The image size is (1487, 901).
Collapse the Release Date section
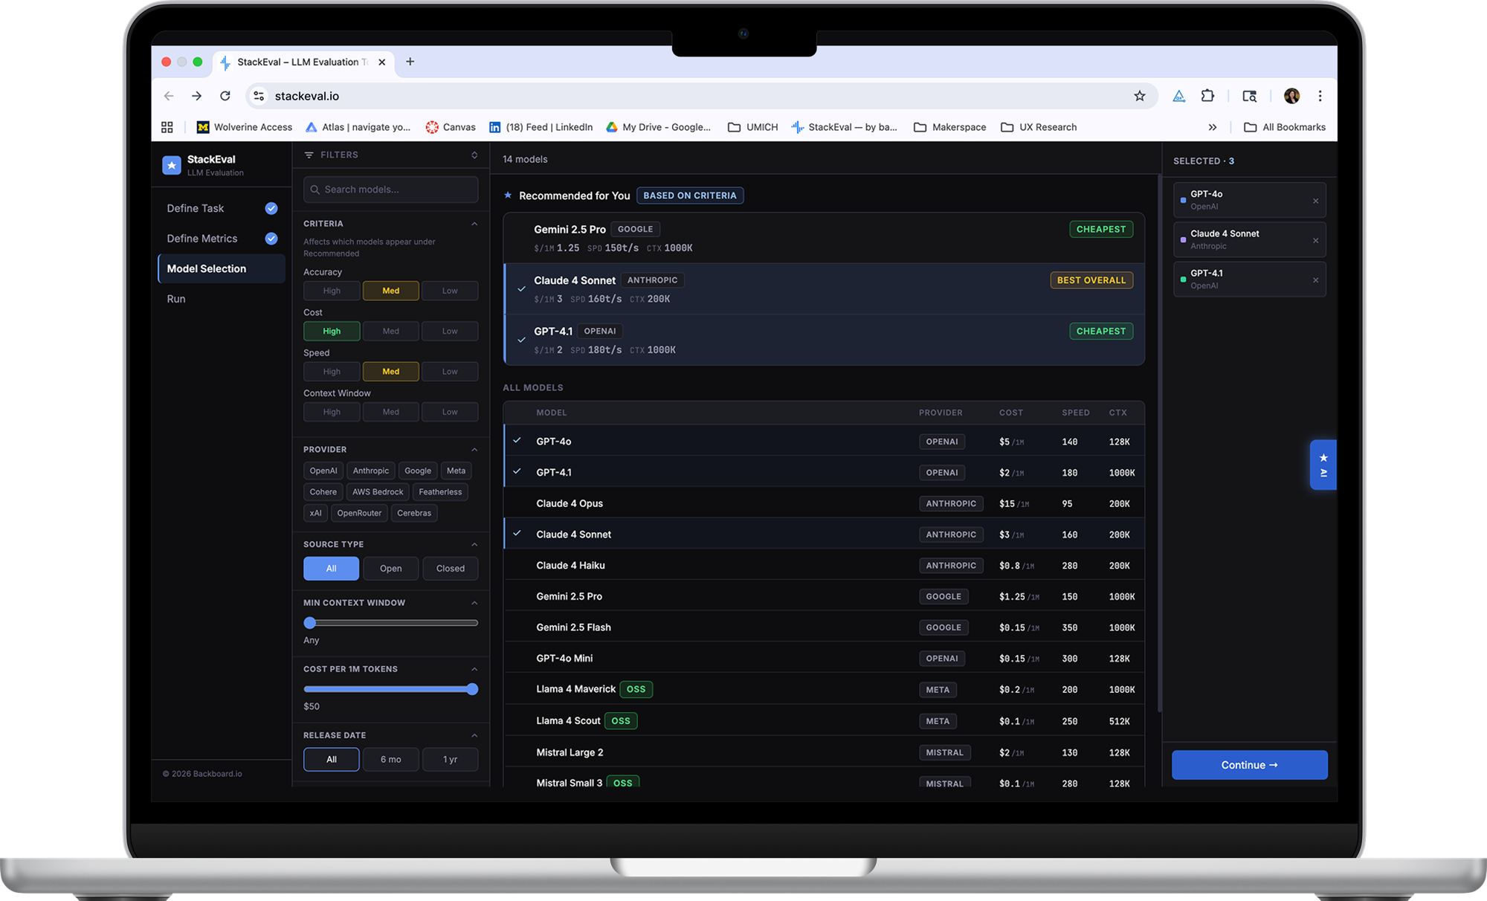474,735
